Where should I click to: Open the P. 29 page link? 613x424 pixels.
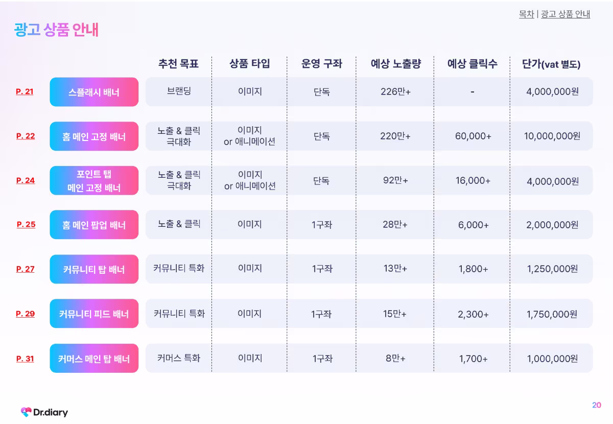coord(26,314)
